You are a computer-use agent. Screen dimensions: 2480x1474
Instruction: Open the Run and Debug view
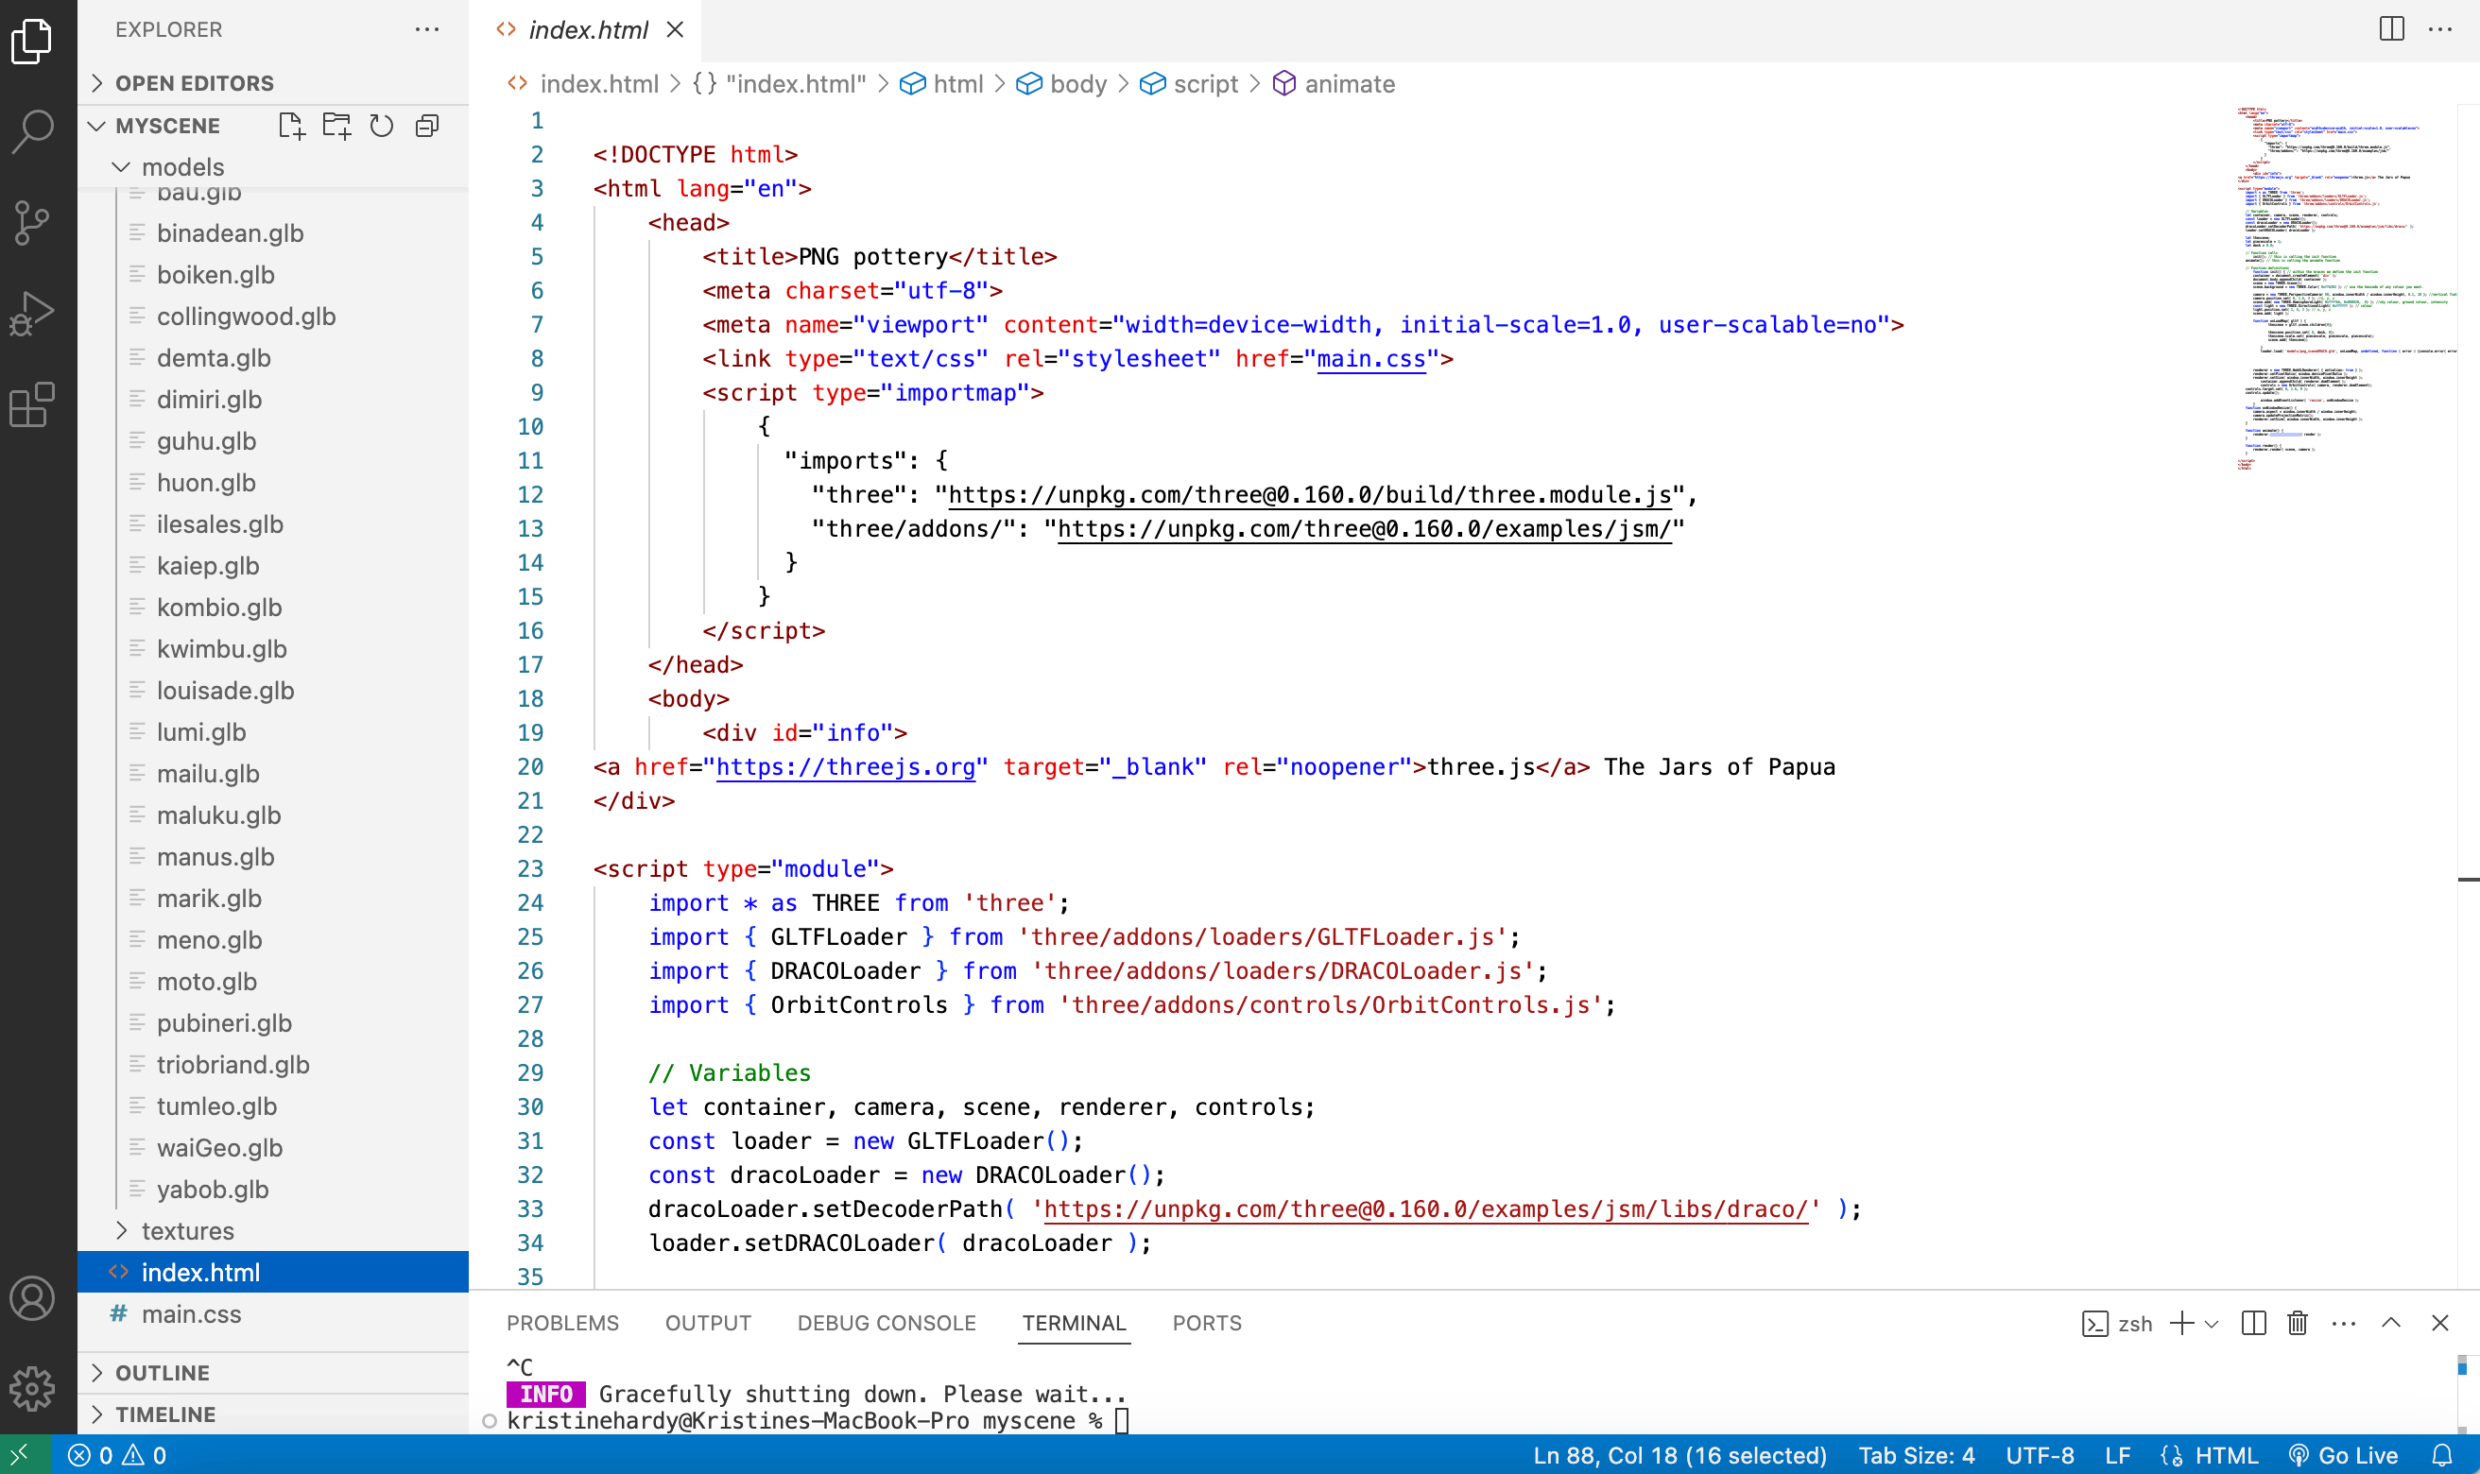(33, 314)
